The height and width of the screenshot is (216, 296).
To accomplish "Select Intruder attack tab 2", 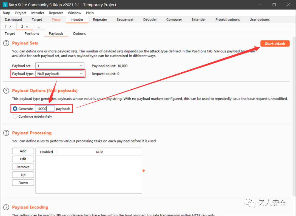I will click(22, 27).
